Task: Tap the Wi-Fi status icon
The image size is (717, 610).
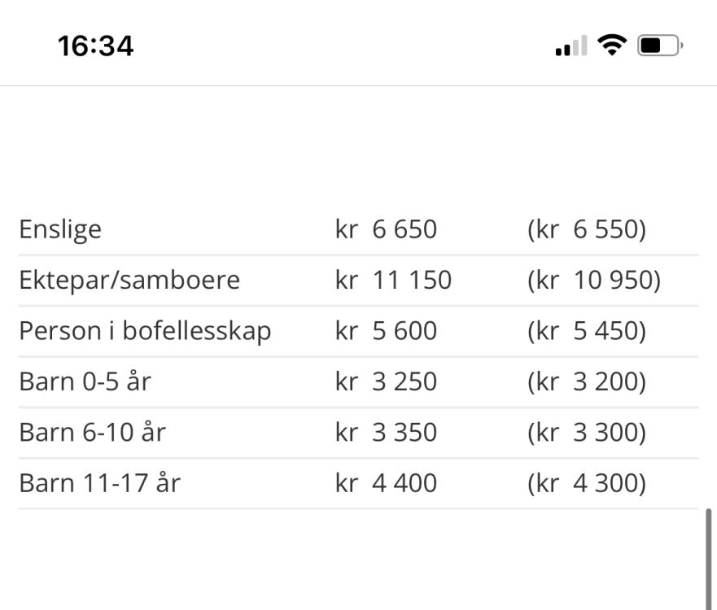Action: [x=612, y=46]
